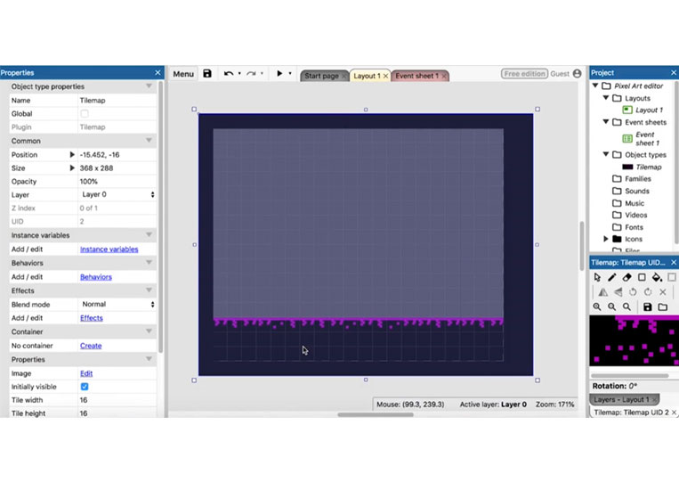Open Instance variables link

click(x=109, y=249)
